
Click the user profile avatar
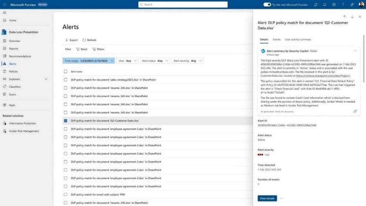point(361,4)
